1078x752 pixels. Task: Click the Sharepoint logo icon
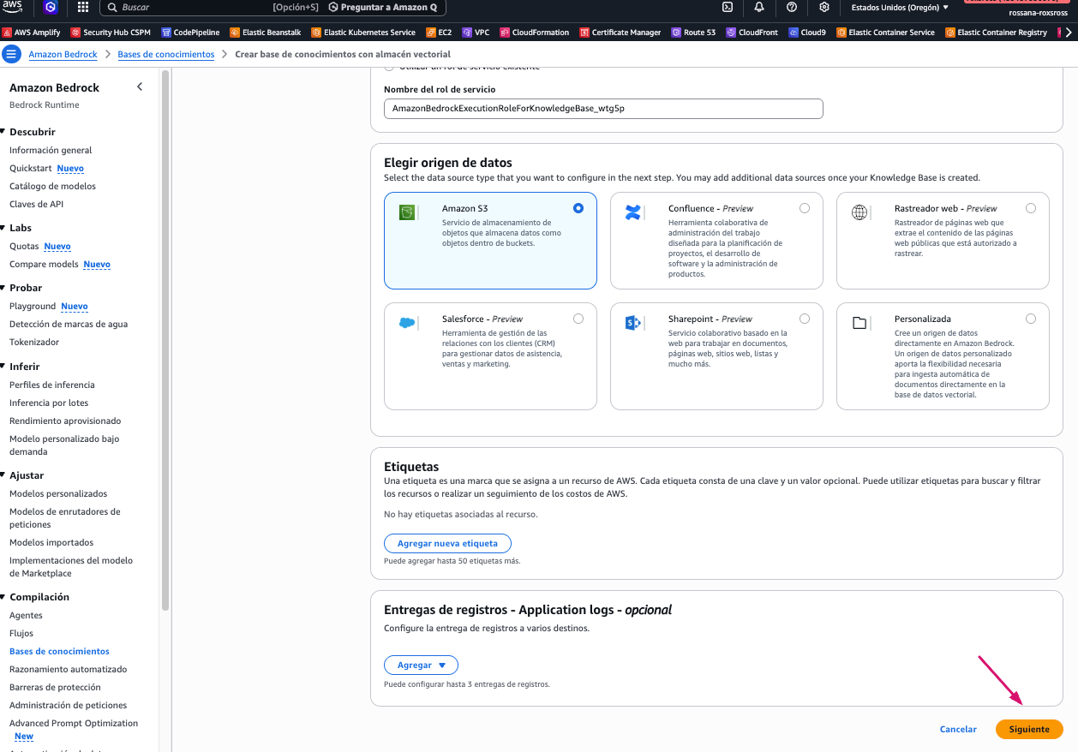point(633,322)
